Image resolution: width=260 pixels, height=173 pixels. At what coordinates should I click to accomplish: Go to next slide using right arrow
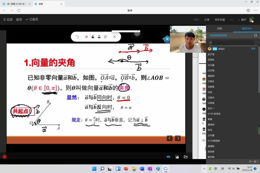coord(178,138)
